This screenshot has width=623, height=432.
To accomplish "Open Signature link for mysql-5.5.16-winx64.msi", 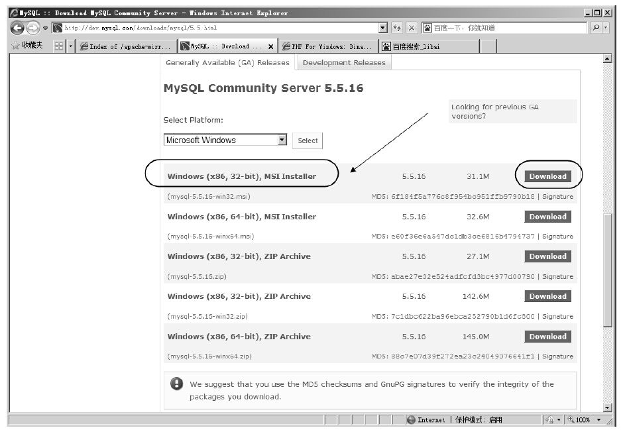I will 557,237.
